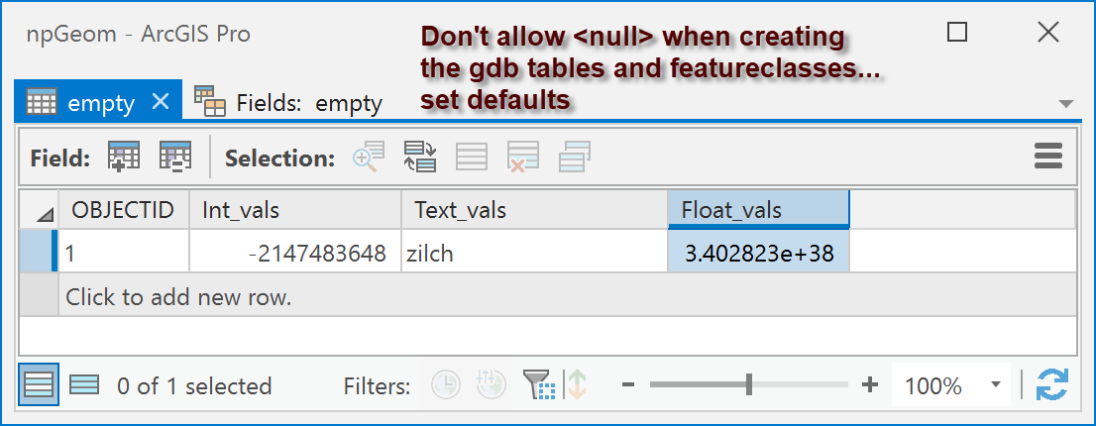The height and width of the screenshot is (426, 1096).
Task: Select the Text_vals cell containing zilch
Action: (534, 252)
